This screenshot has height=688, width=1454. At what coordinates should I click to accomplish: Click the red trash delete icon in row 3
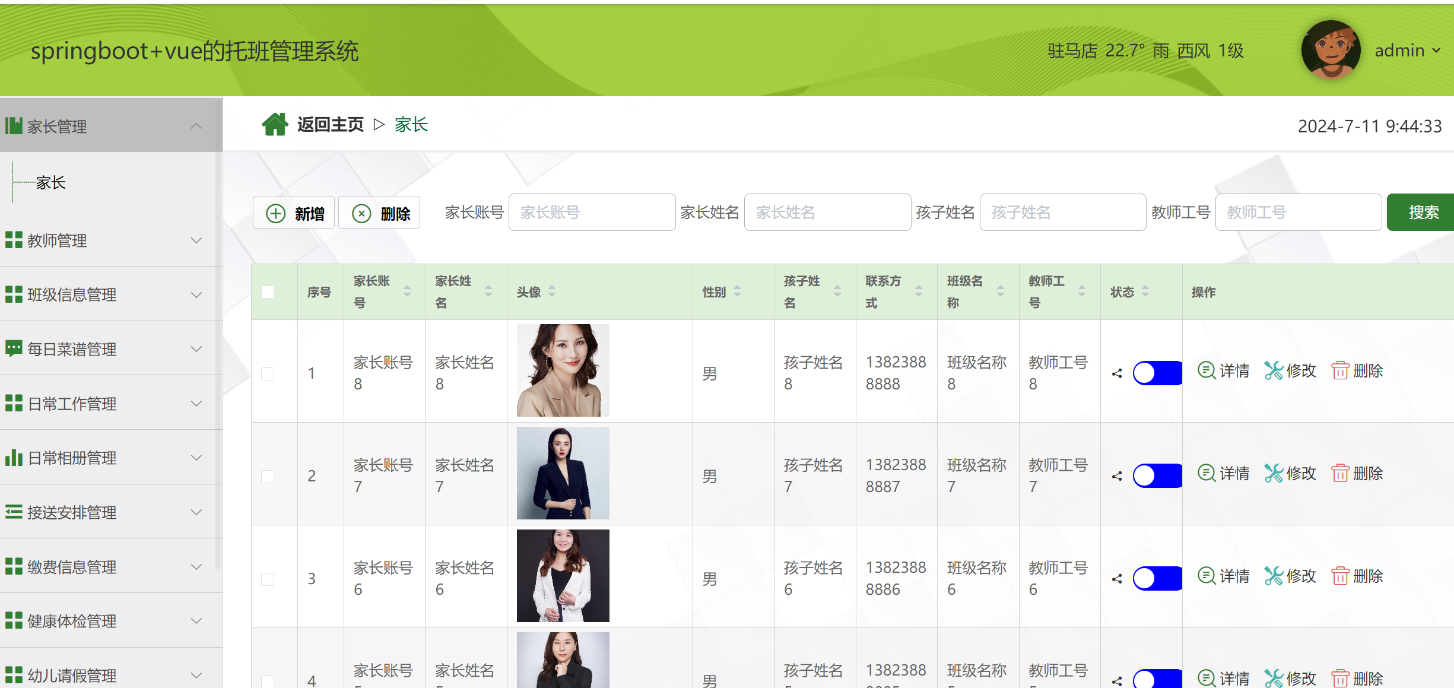[x=1340, y=576]
